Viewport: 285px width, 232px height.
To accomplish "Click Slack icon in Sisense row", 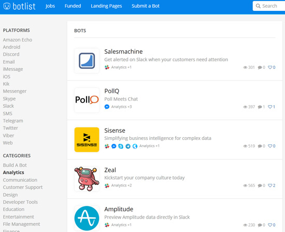I will click(107, 146).
